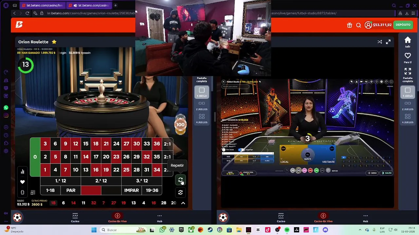Click the Salir home icon
Image resolution: width=419 pixels, height=235 pixels.
pyautogui.click(x=408, y=40)
